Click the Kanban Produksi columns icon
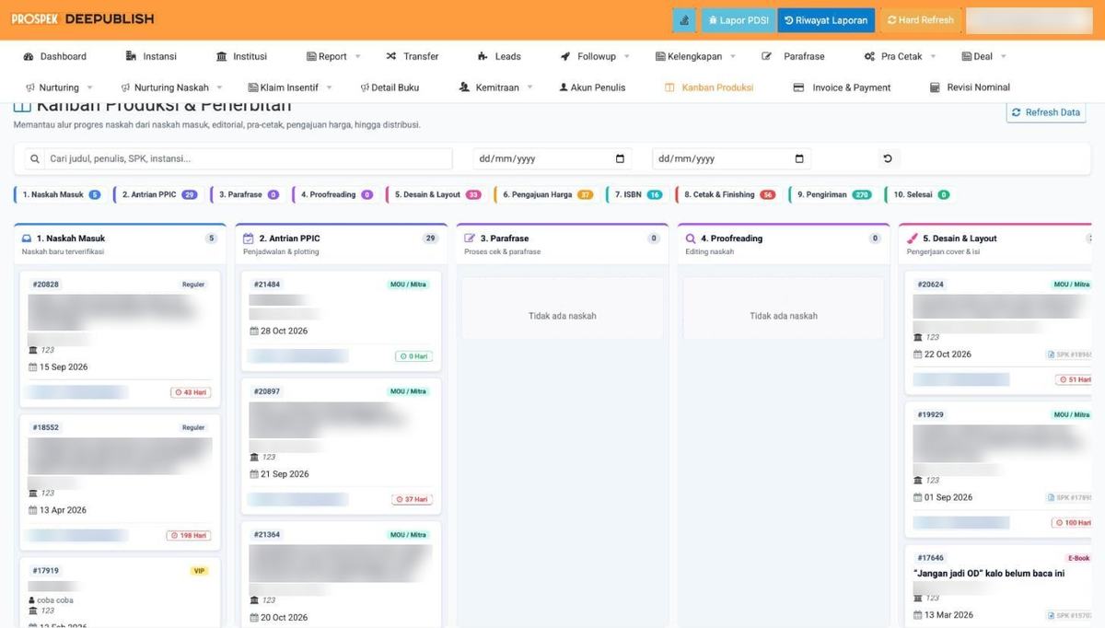Image resolution: width=1105 pixels, height=628 pixels. point(669,87)
